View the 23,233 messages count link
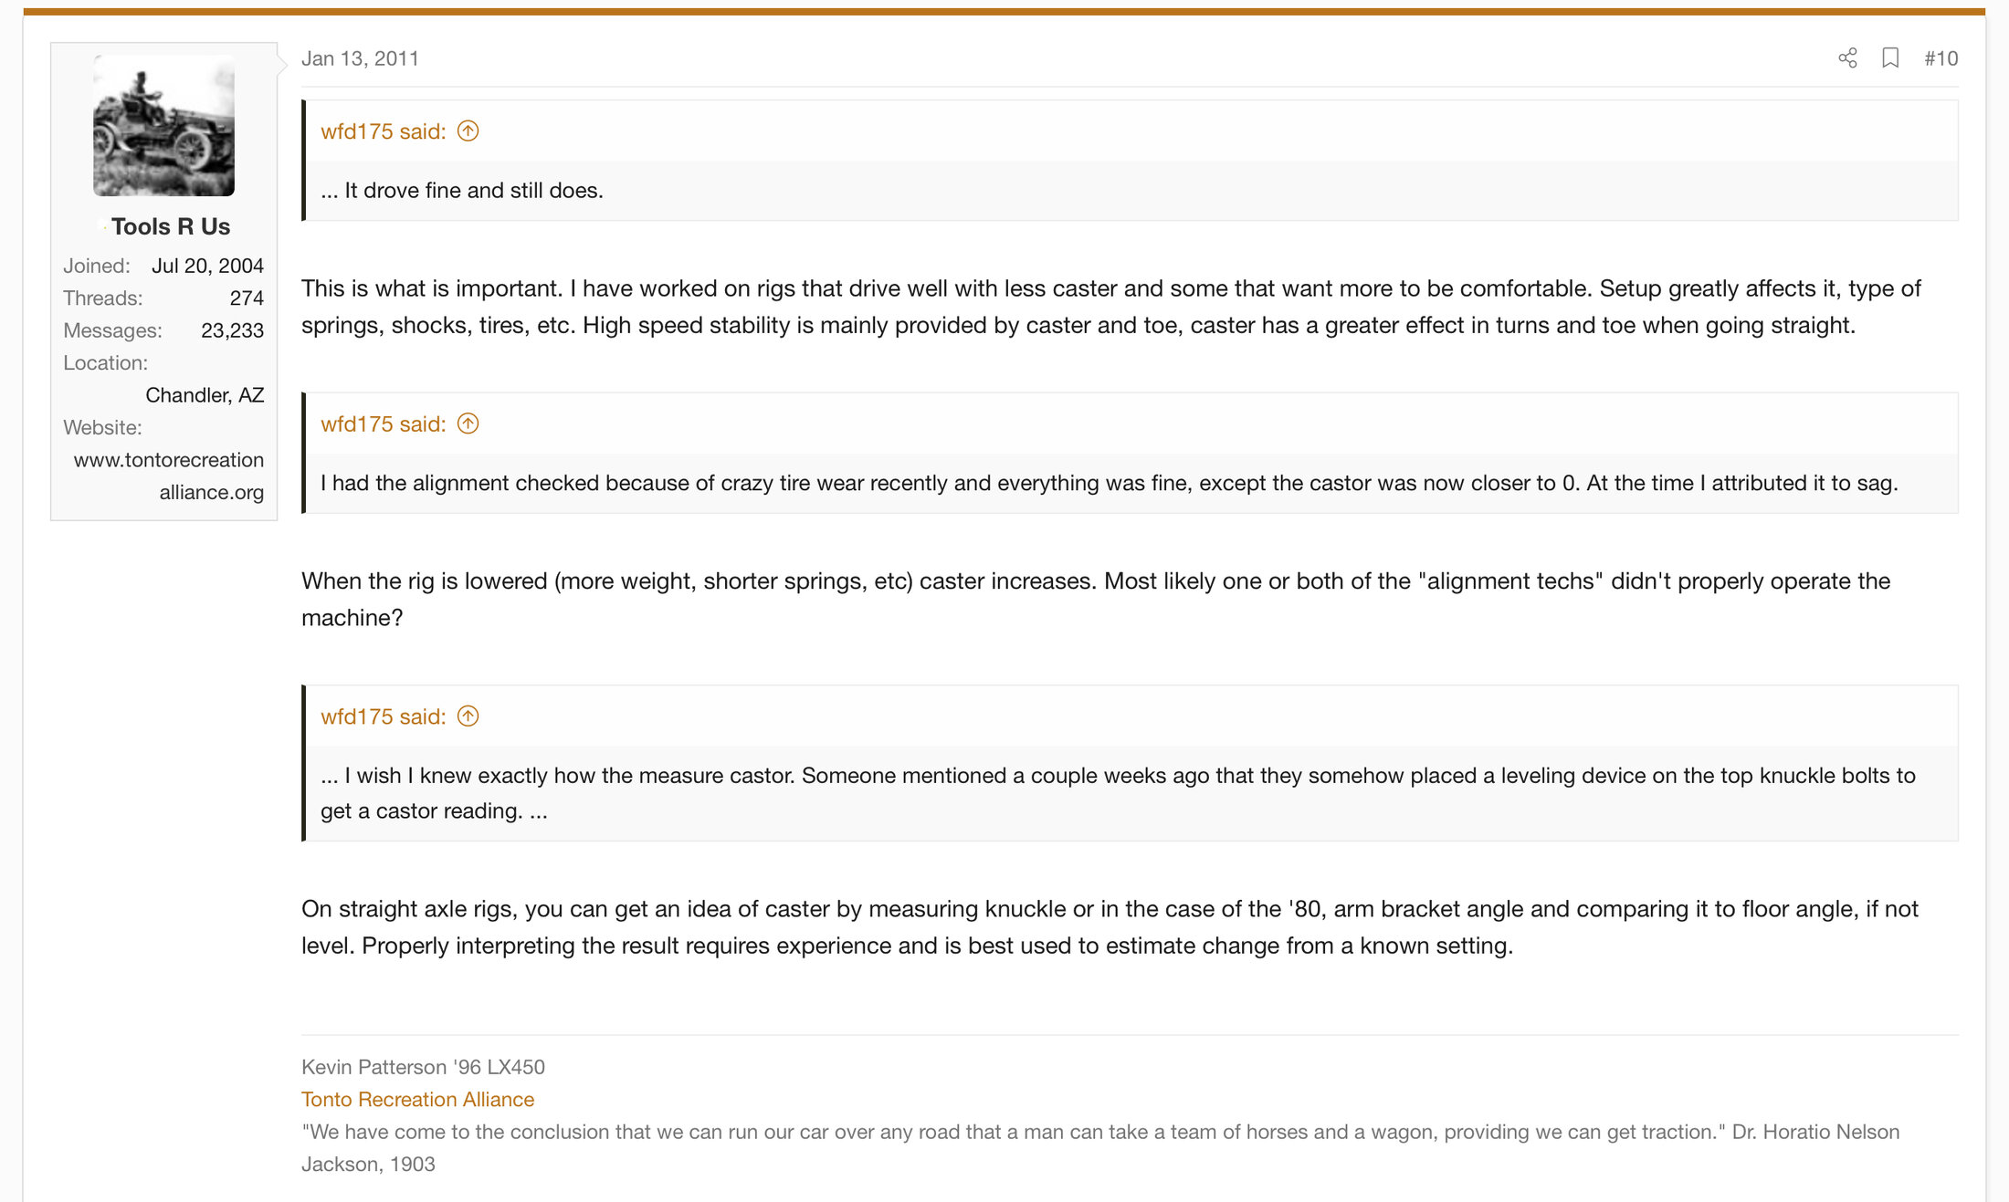This screenshot has height=1202, width=2009. pos(232,330)
